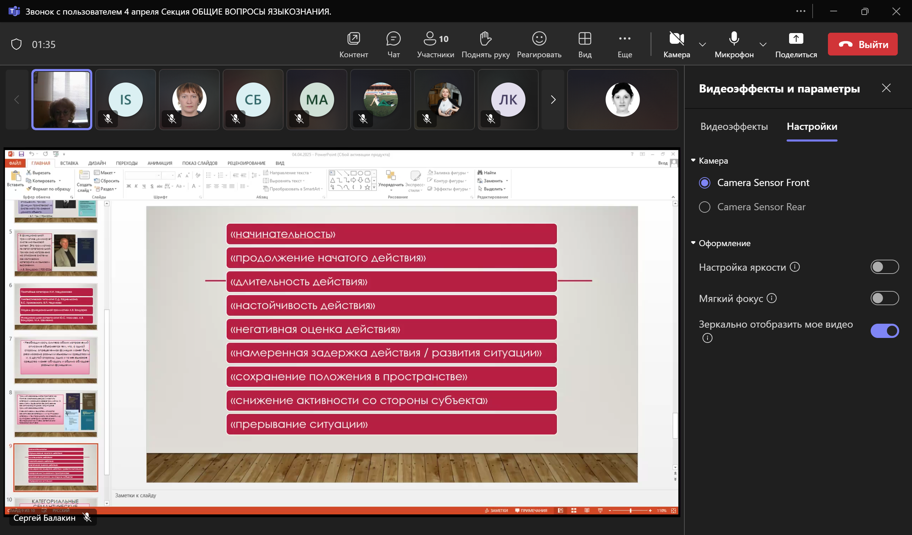Open the ПЕРЕХОДЫ ribbon tab

click(127, 163)
